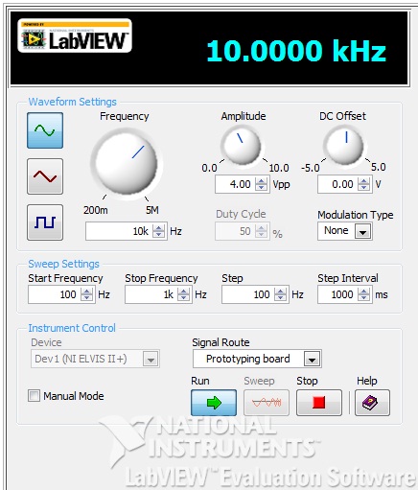Select the sine waveform button
Viewport: 418px width, 490px height.
click(45, 130)
